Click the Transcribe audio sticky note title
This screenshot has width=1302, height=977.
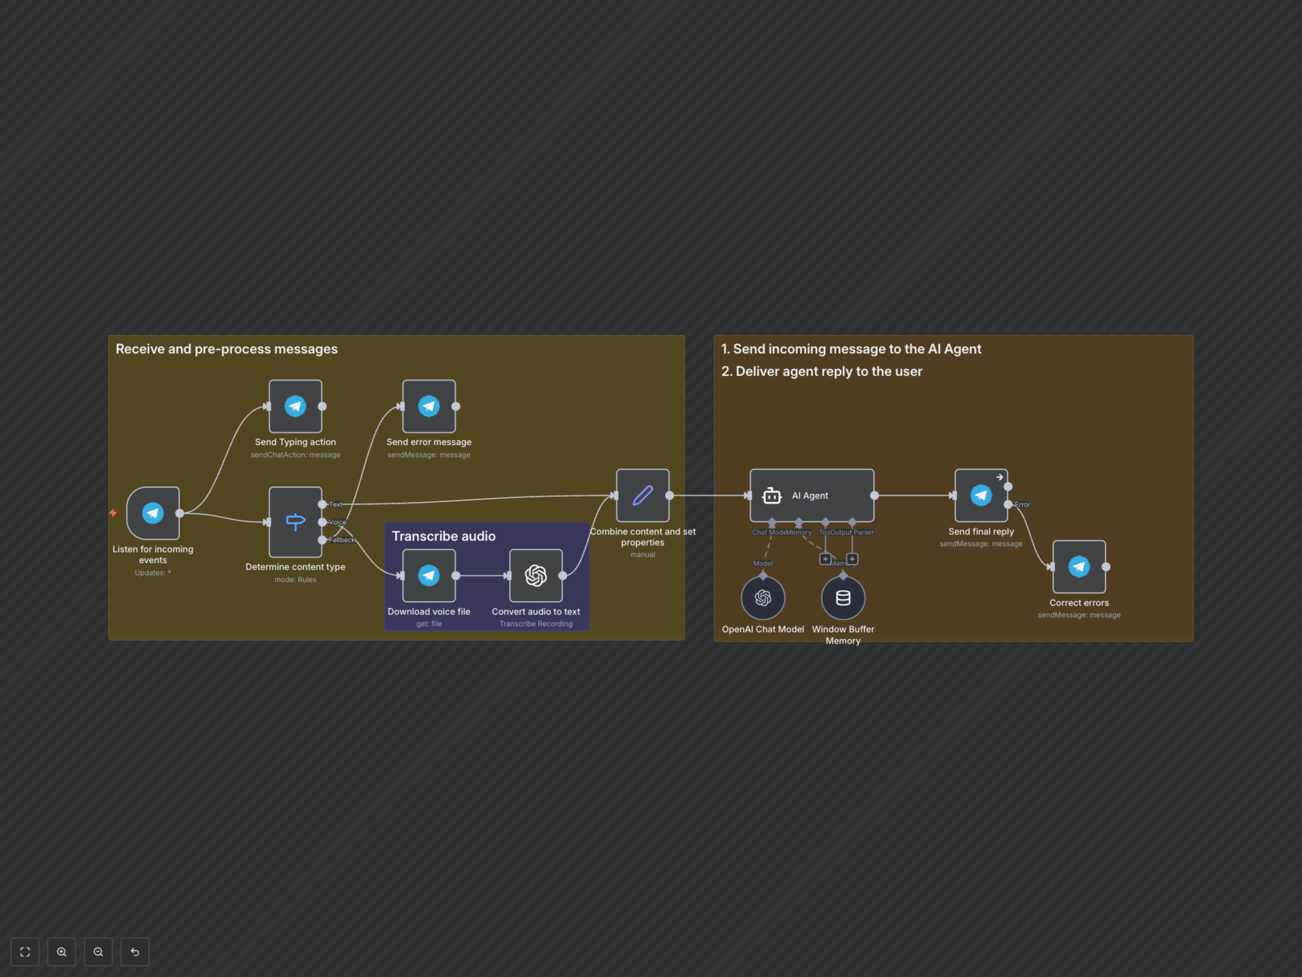[x=444, y=536]
